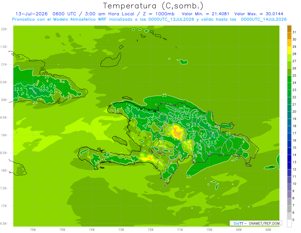Pick the color bar segment between 22 and 23
Viewport: 301px width, 233px height.
click(x=289, y=94)
